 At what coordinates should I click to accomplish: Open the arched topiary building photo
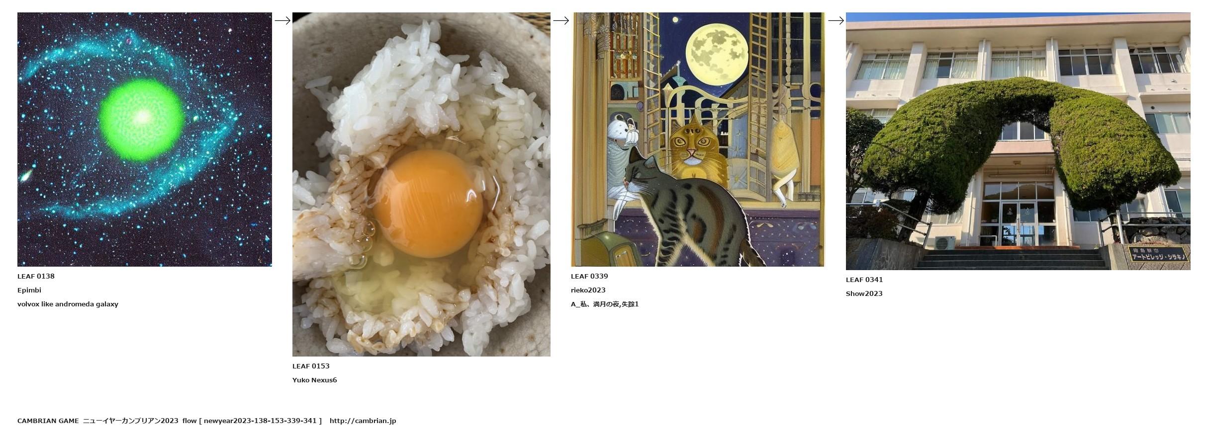(1018, 141)
